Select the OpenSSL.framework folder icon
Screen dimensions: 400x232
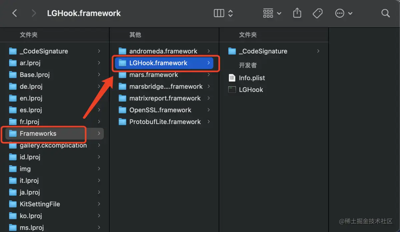[x=123, y=110]
